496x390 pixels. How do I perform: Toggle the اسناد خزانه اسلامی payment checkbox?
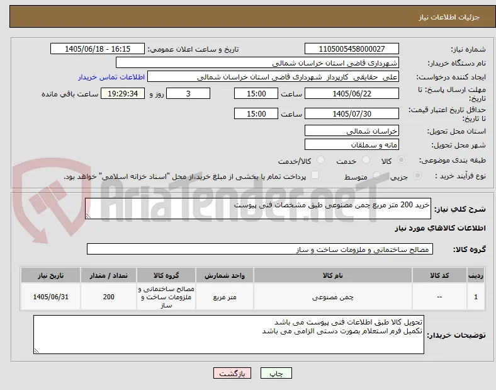pos(315,175)
